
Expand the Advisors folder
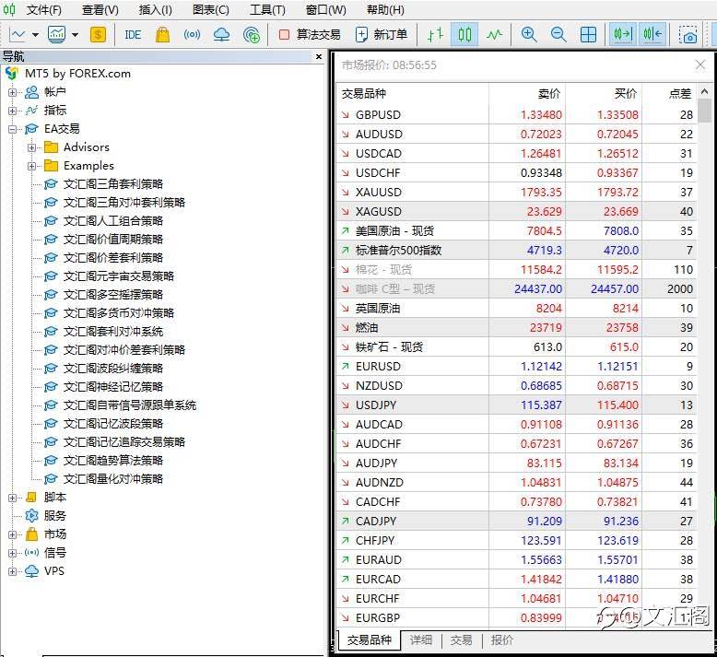coord(31,147)
